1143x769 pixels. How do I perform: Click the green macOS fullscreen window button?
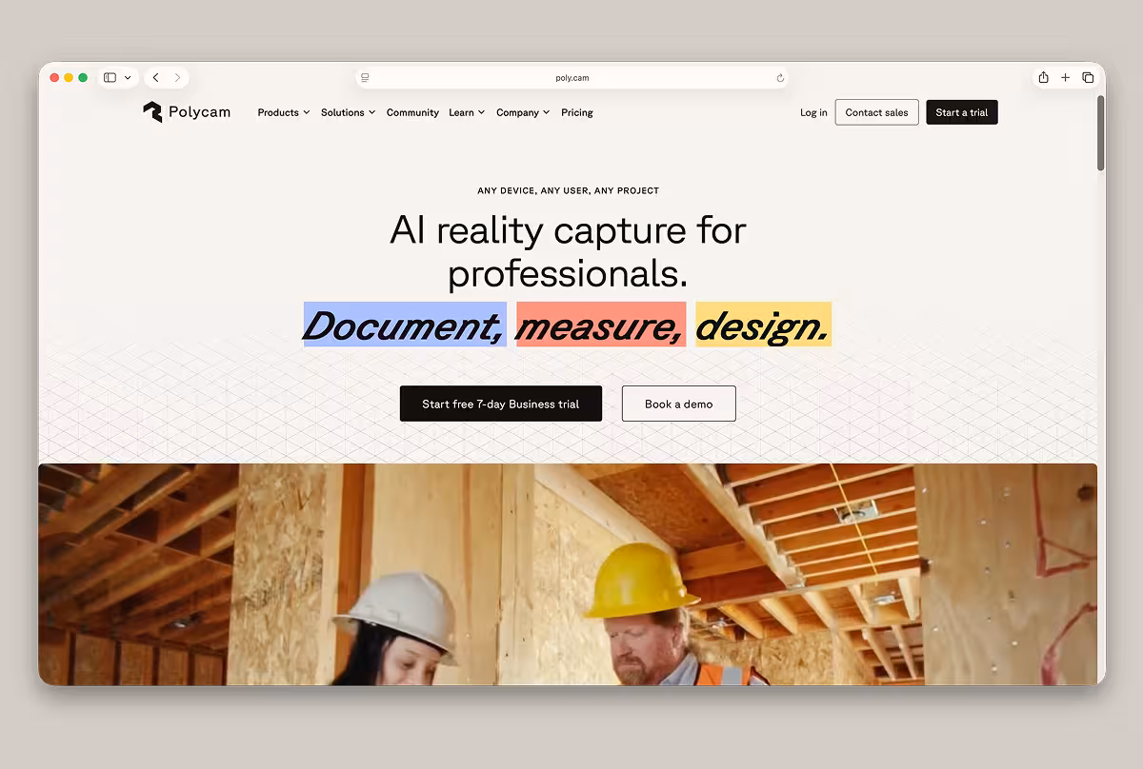click(x=83, y=78)
